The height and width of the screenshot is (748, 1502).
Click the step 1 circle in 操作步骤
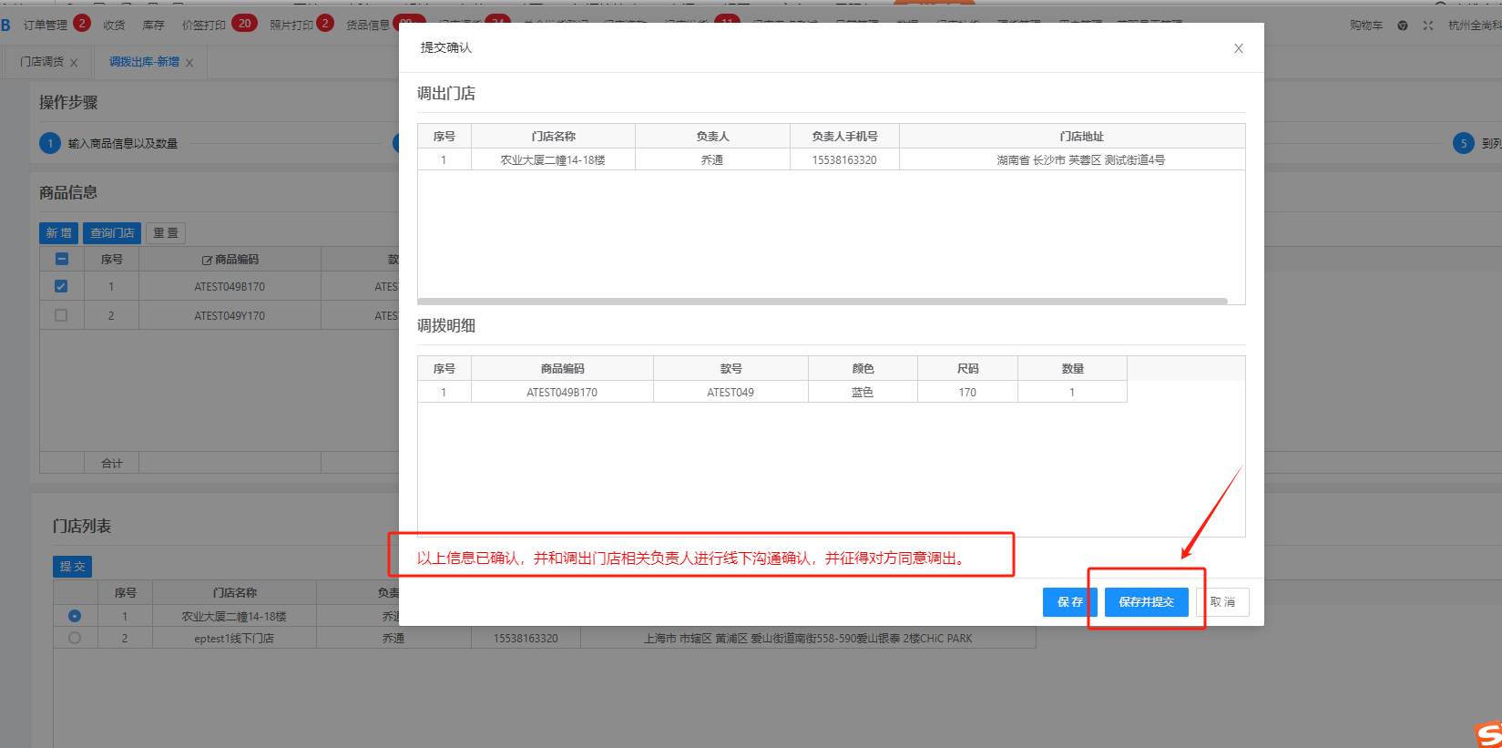(50, 143)
